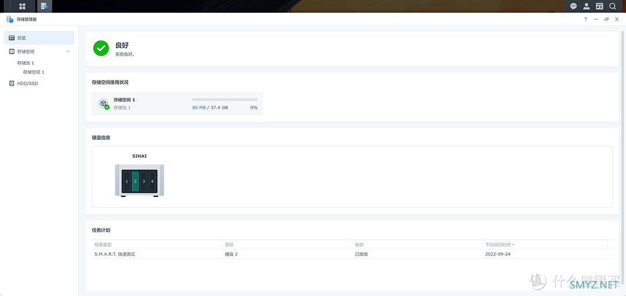Click the 80 MB used value
Image resolution: width=626 pixels, height=296 pixels.
[199, 108]
